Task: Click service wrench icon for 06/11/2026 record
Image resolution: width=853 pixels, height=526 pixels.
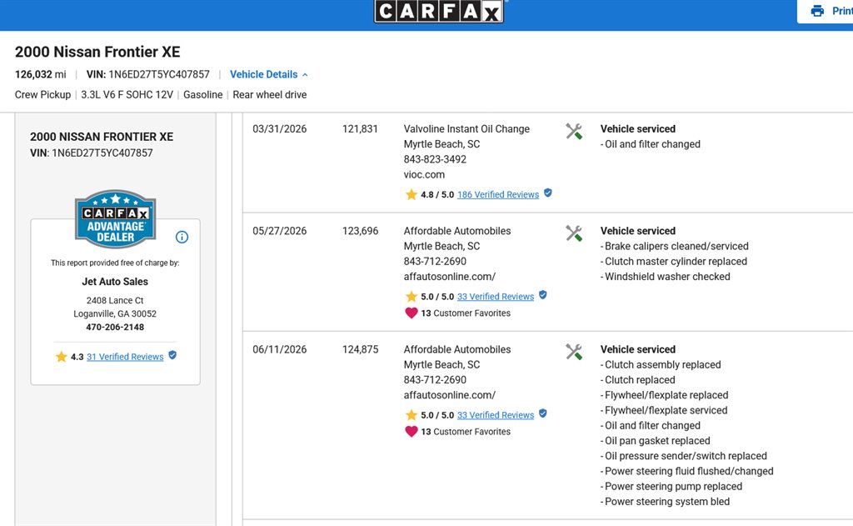Action: [573, 352]
